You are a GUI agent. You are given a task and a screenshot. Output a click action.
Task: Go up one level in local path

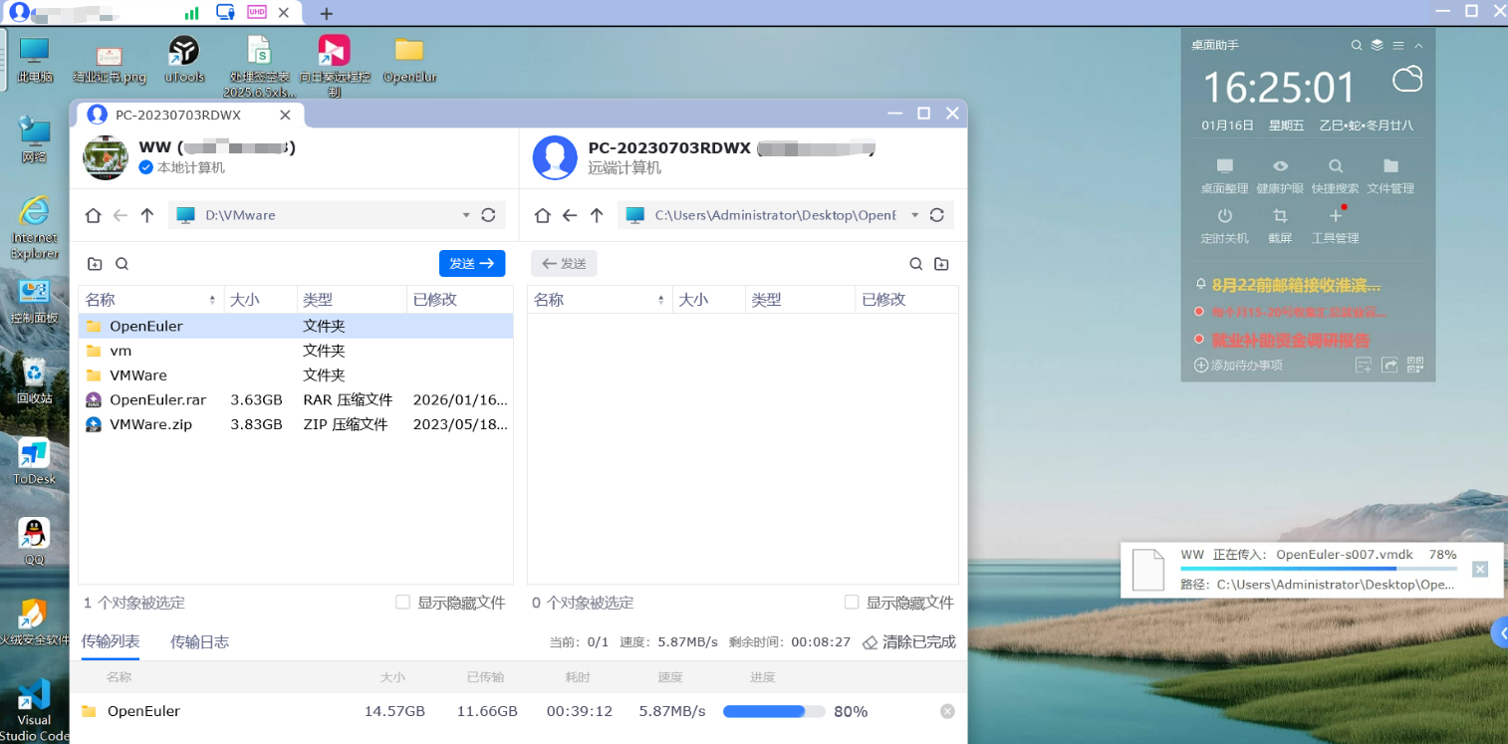pos(147,215)
